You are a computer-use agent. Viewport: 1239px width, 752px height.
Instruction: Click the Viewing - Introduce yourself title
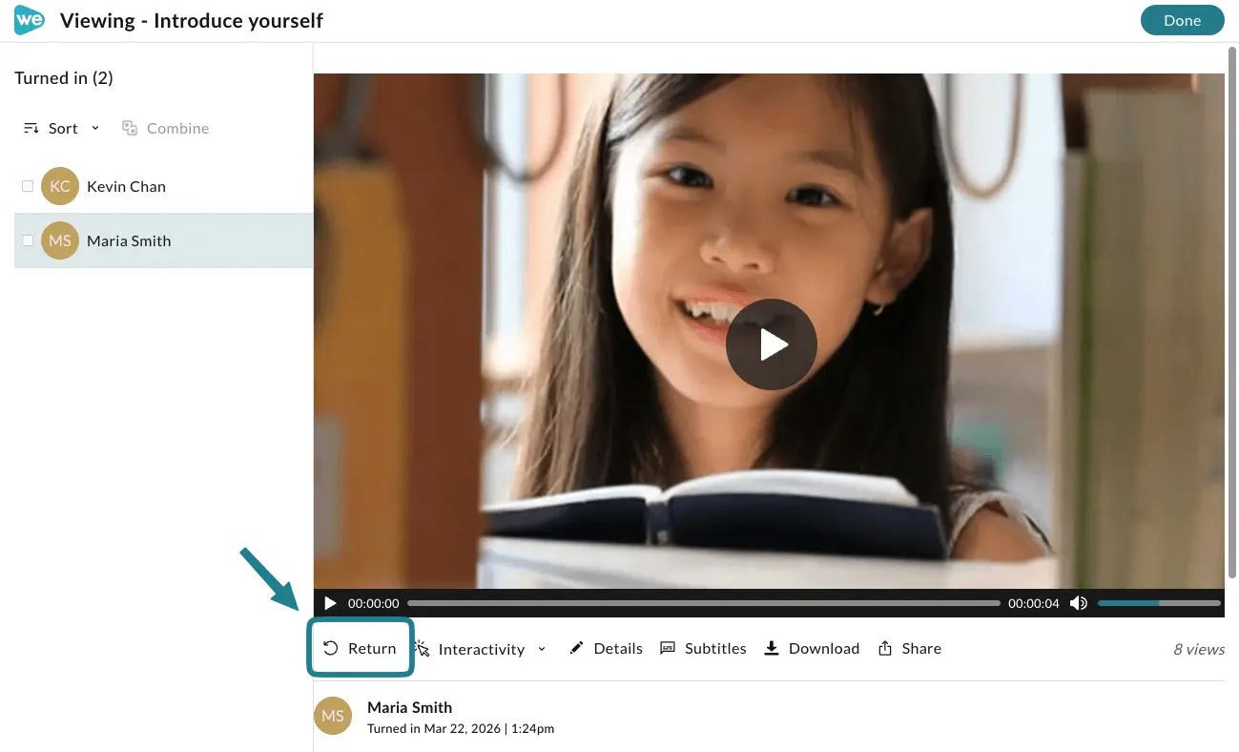click(x=192, y=20)
